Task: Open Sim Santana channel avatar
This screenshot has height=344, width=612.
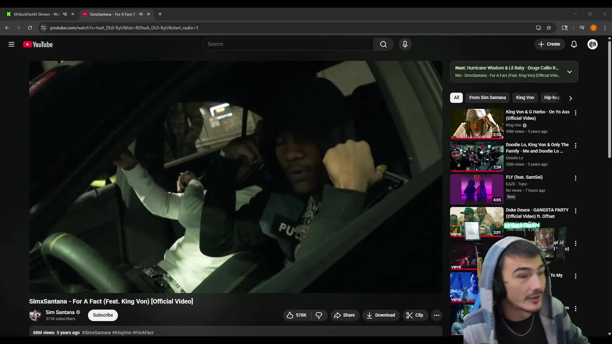Action: click(35, 315)
